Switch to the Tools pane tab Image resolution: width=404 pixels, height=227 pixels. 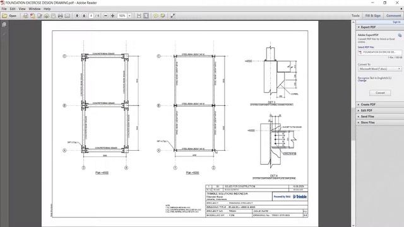pyautogui.click(x=355, y=16)
